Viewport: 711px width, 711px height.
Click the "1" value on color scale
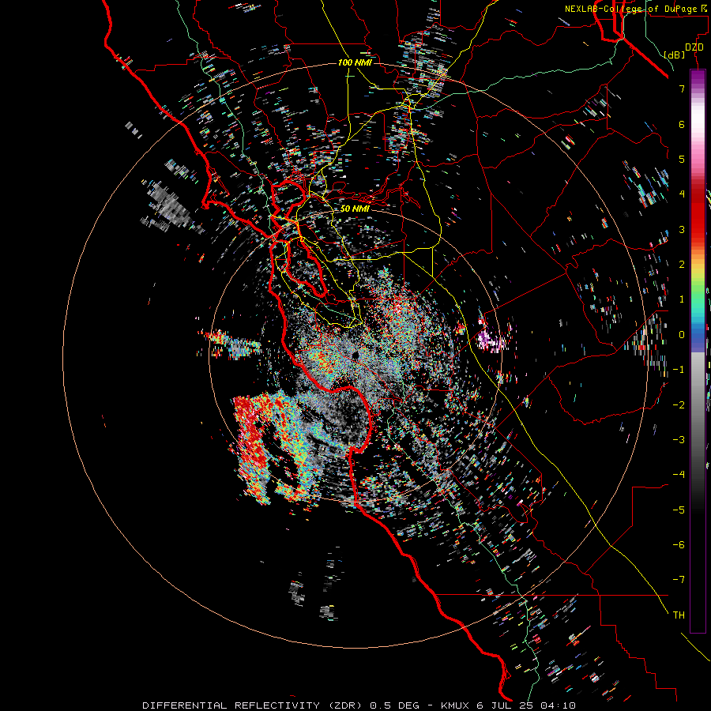click(682, 299)
